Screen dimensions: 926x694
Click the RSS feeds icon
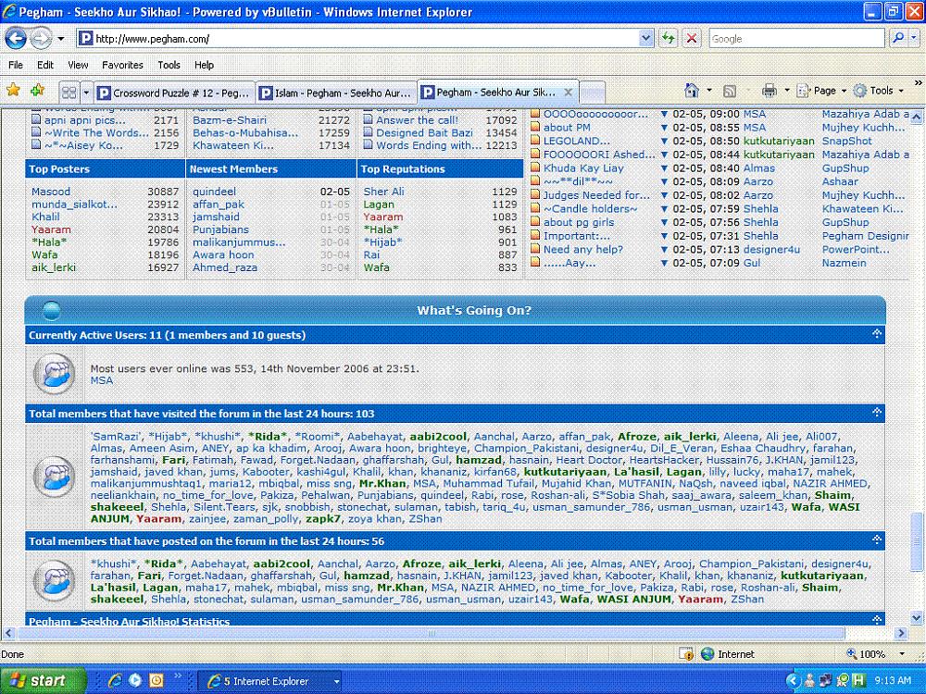click(x=730, y=91)
